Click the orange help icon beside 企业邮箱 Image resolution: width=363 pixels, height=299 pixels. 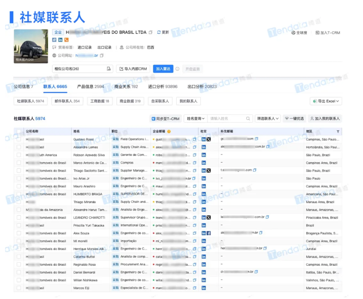point(169,131)
